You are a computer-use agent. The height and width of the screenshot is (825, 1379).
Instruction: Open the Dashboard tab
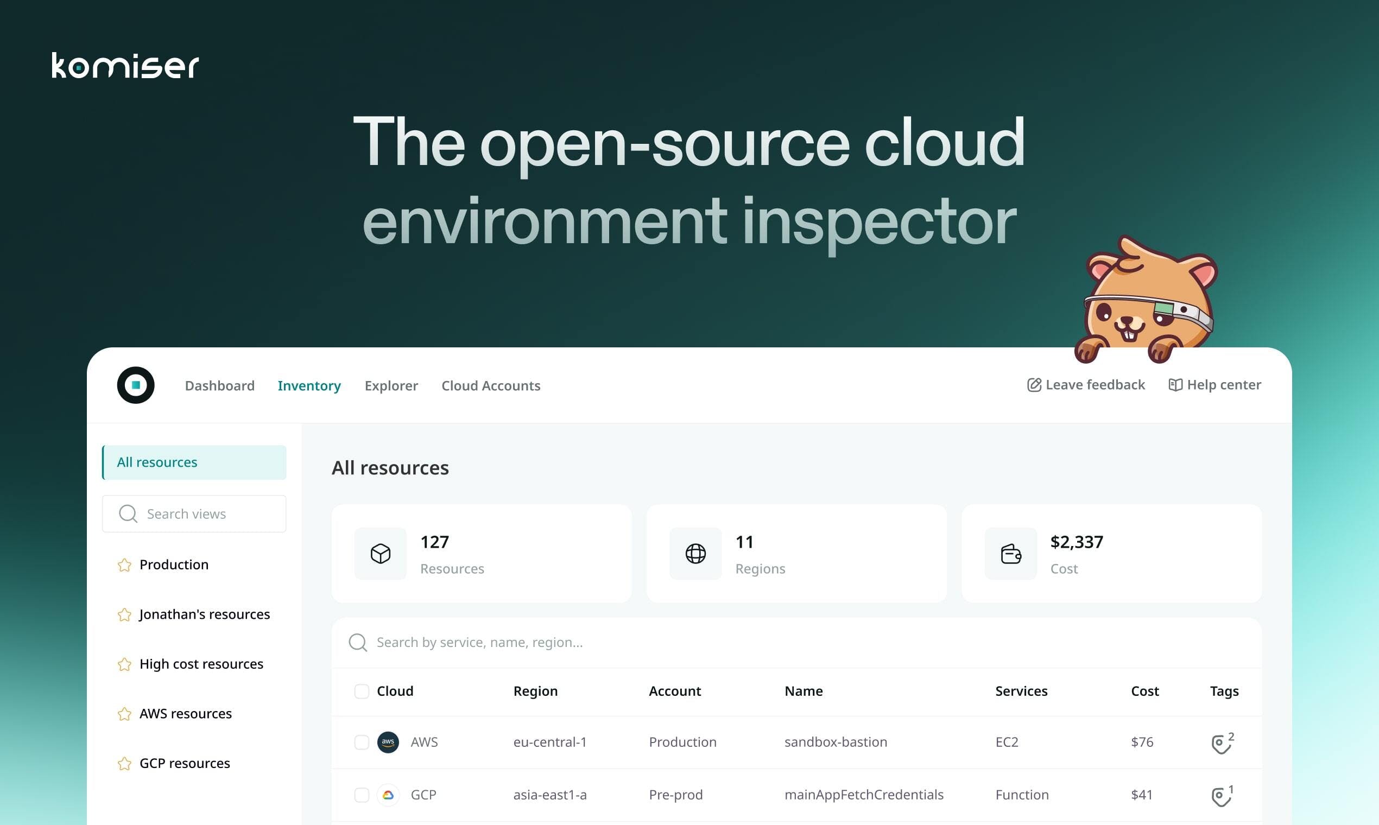(220, 385)
